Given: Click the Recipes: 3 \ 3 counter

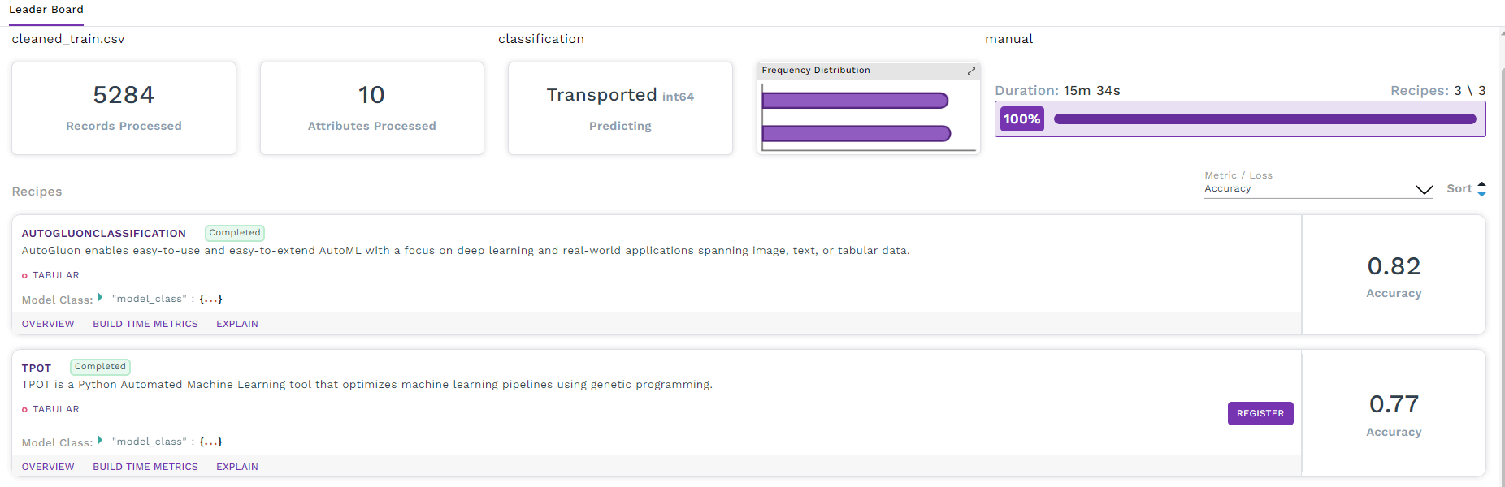Looking at the screenshot, I should point(1438,91).
